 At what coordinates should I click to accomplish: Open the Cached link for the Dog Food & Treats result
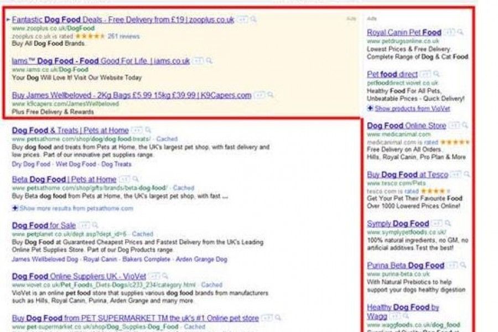[x=167, y=139]
